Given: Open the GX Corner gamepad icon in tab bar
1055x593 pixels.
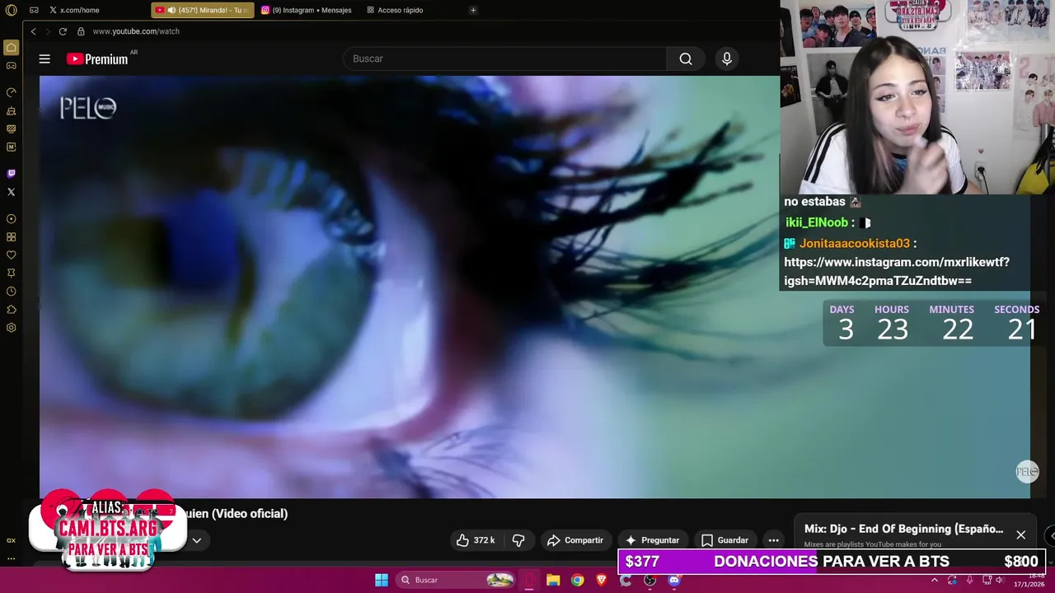Looking at the screenshot, I should pos(34,10).
